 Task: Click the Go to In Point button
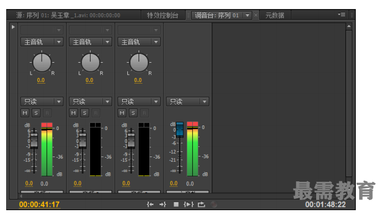[150, 205]
